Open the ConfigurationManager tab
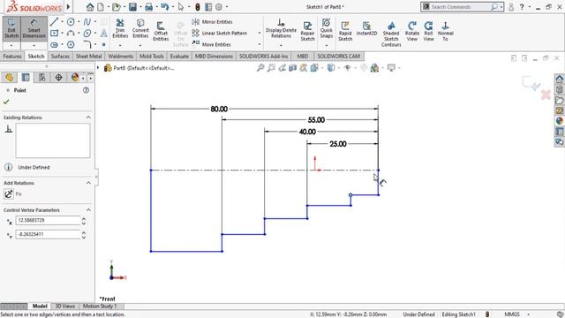This screenshot has width=565, height=318. coord(42,78)
